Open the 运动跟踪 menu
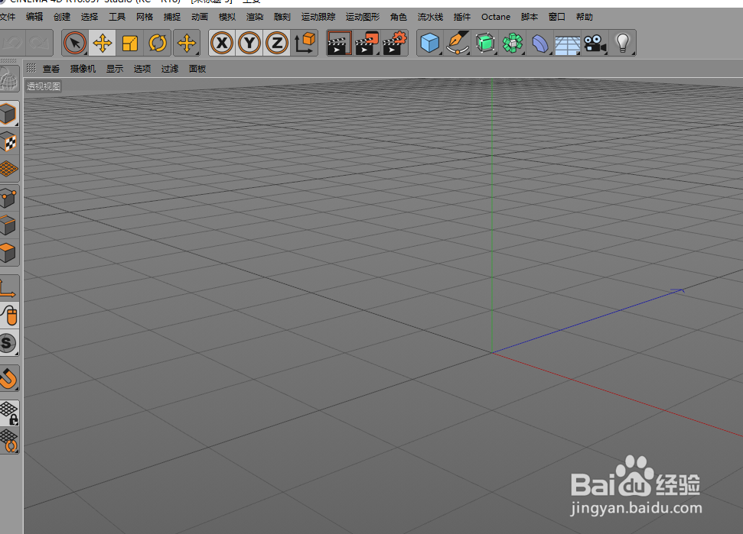The width and height of the screenshot is (743, 534). (318, 17)
